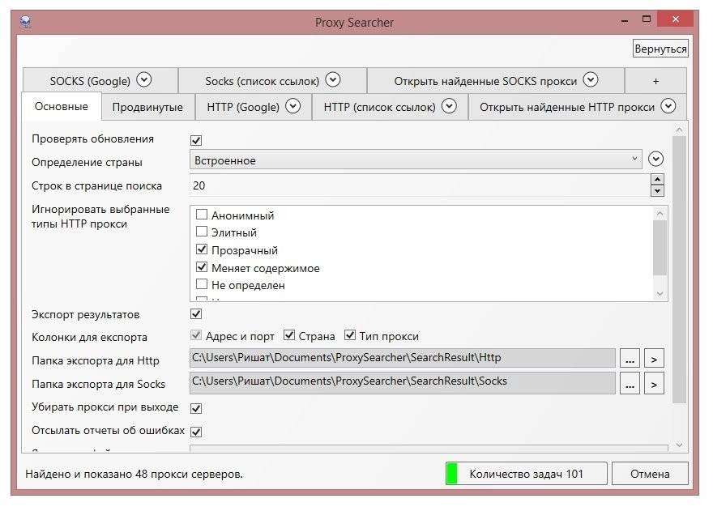This screenshot has width=713, height=511.
Task: Open dropdown arrow on HTTP (список ссылок) tab
Action: 449,106
